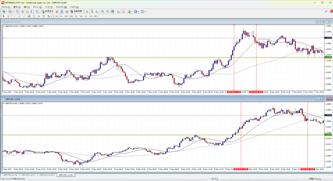
Task: Click the zoom out magnifier icon
Action: click(107, 12)
